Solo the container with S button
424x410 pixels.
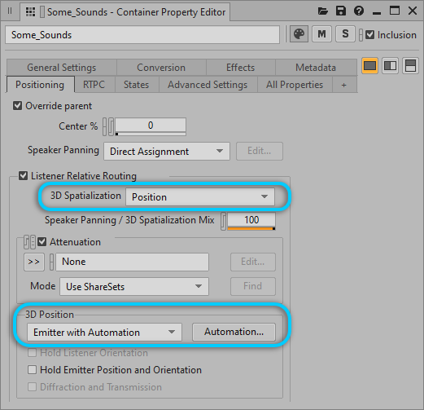345,34
